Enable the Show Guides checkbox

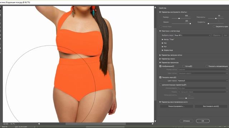(207, 66)
